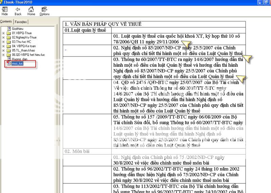Expand the 01.VBPQ-Thue tree node
Image resolution: width=271 pixels, height=193 pixels.
3,33
